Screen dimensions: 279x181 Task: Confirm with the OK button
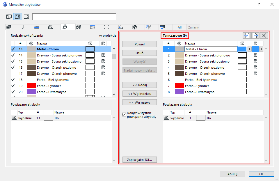coord(261,174)
